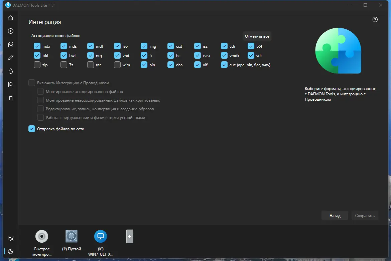Toggle the bin checkbox

(144, 65)
